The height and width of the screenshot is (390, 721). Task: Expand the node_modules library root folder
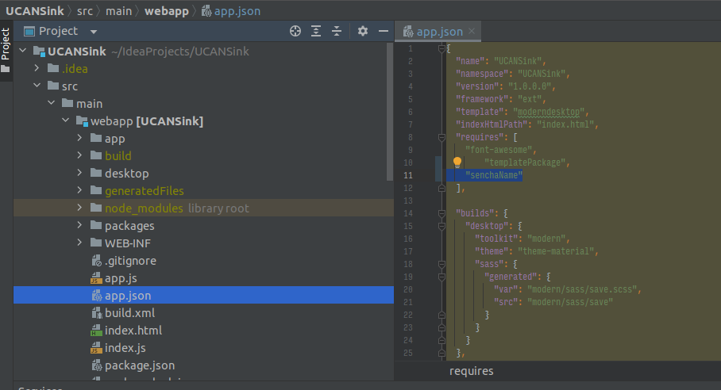point(79,208)
